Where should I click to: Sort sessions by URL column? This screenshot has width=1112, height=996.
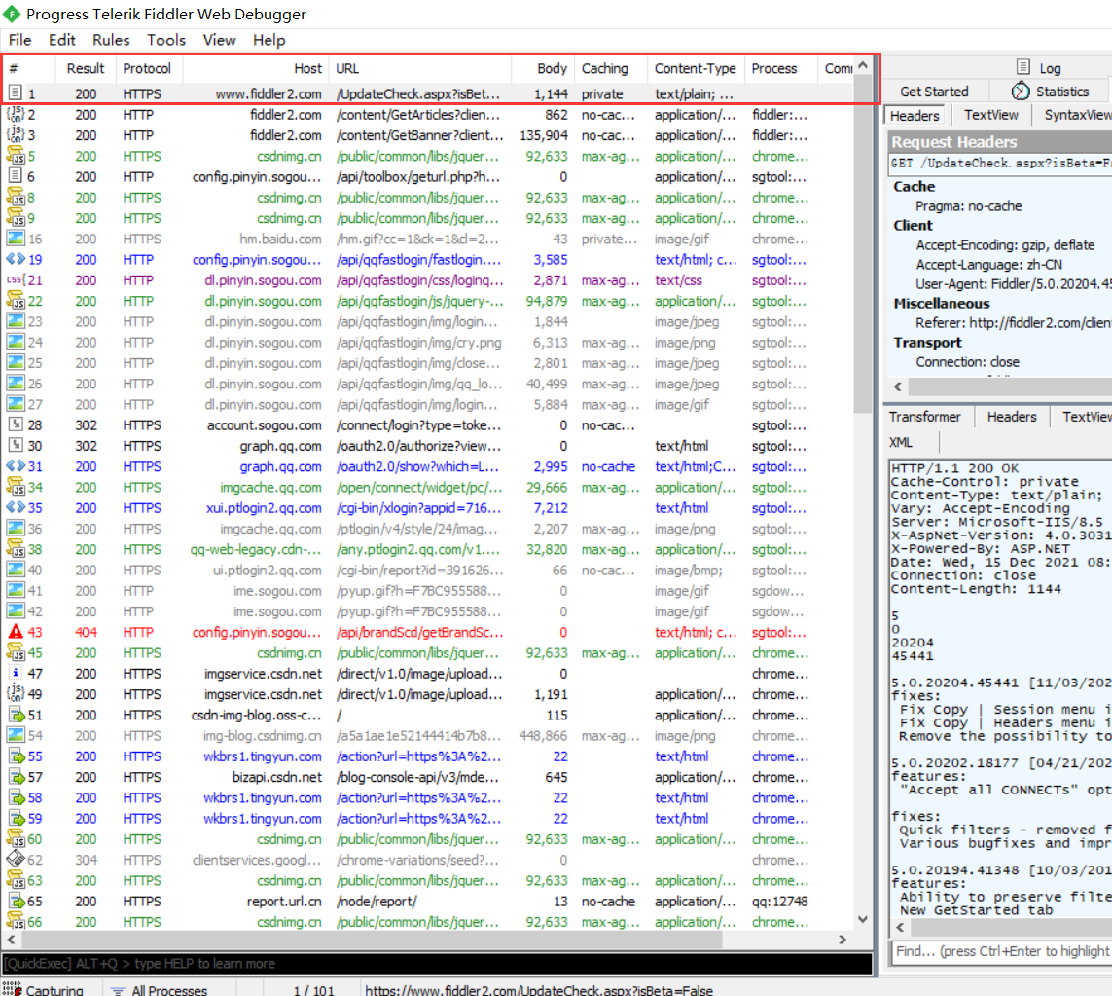(x=420, y=68)
